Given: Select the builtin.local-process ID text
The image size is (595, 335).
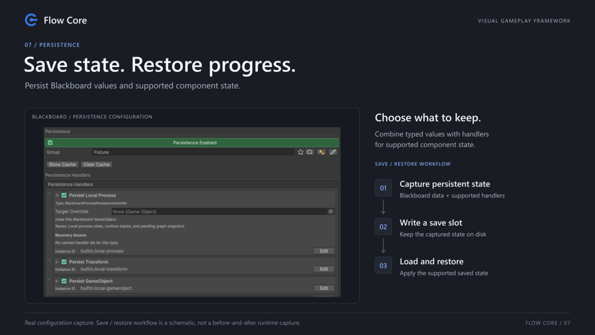Looking at the screenshot, I should tap(102, 251).
